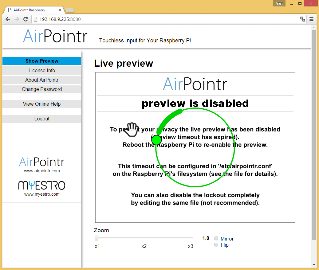Click the translate icon in address bar
This screenshot has width=319, height=270.
tap(303, 19)
